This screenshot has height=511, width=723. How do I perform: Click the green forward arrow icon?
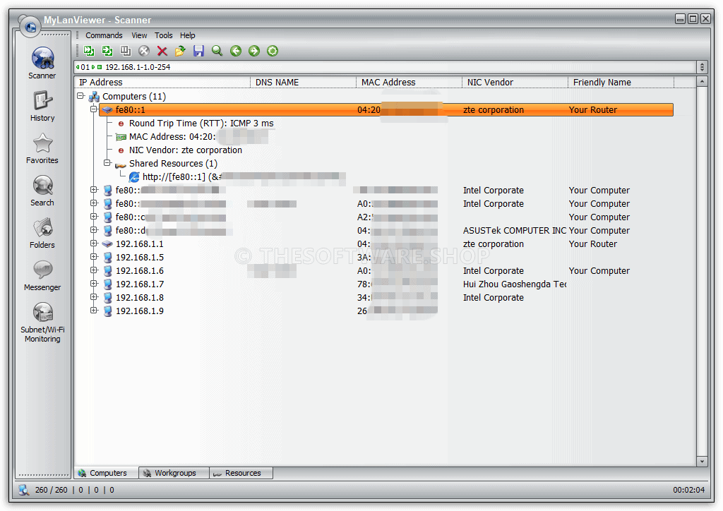pyautogui.click(x=254, y=51)
